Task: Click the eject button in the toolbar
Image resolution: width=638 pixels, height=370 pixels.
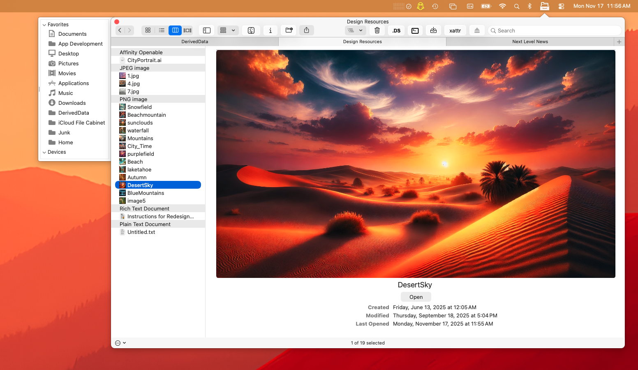Action: point(477,30)
